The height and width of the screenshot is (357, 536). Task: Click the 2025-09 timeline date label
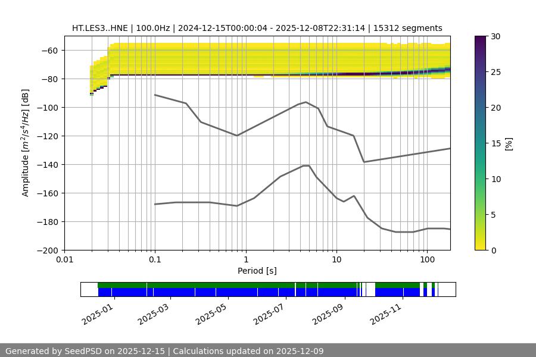tap(328, 312)
